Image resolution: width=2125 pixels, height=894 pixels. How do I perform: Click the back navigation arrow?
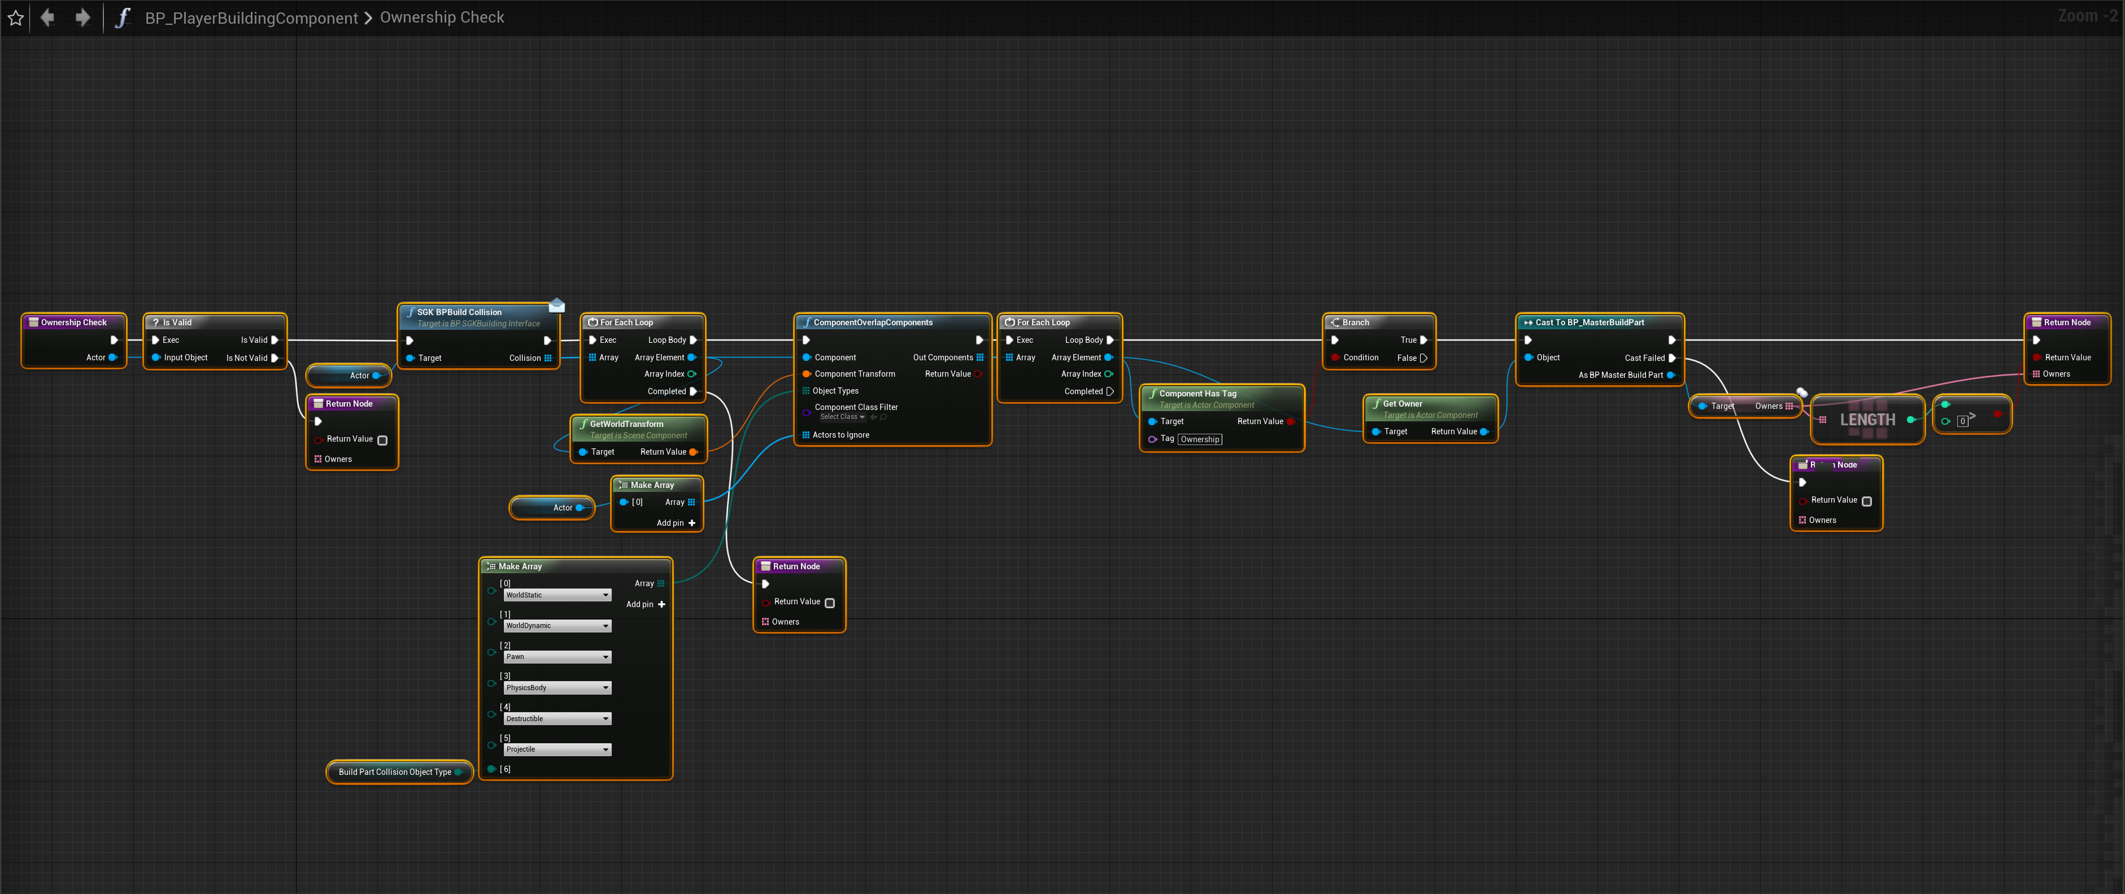tap(48, 18)
